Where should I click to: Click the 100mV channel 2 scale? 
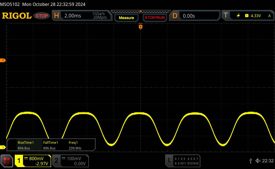tap(74, 159)
